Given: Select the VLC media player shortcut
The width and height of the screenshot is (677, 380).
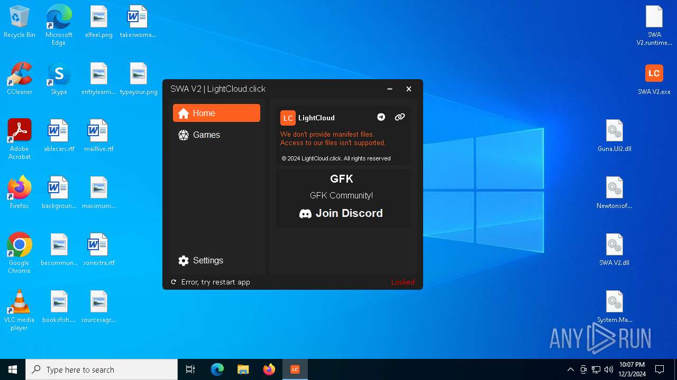Looking at the screenshot, I should pyautogui.click(x=20, y=310).
